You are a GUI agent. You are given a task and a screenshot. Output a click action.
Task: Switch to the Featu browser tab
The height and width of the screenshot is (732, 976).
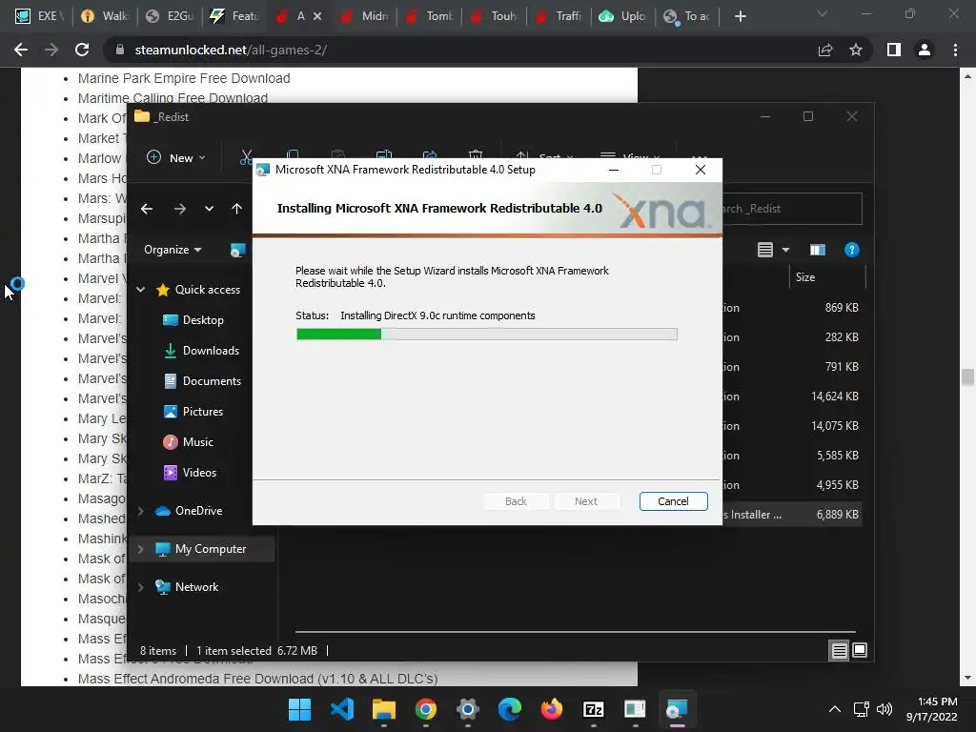[234, 16]
